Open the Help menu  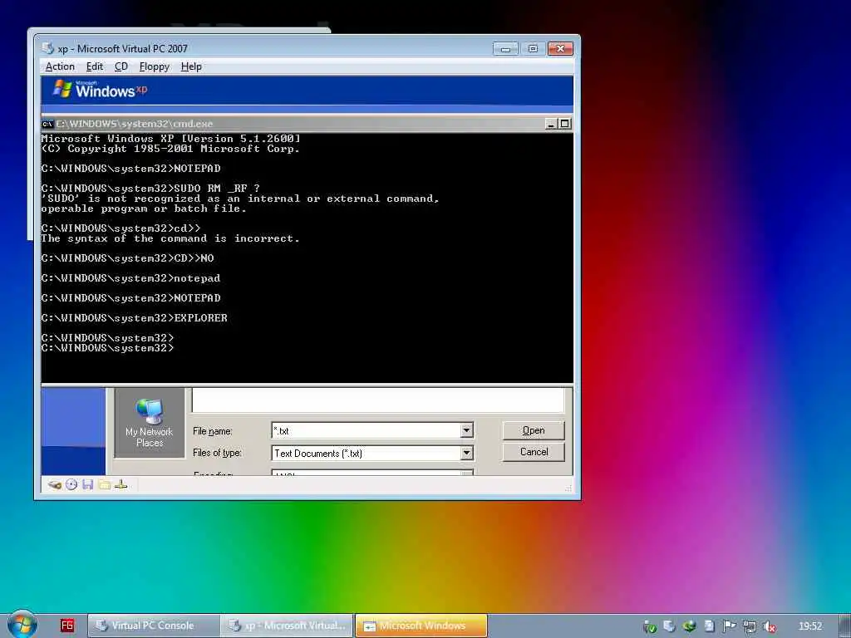(191, 66)
